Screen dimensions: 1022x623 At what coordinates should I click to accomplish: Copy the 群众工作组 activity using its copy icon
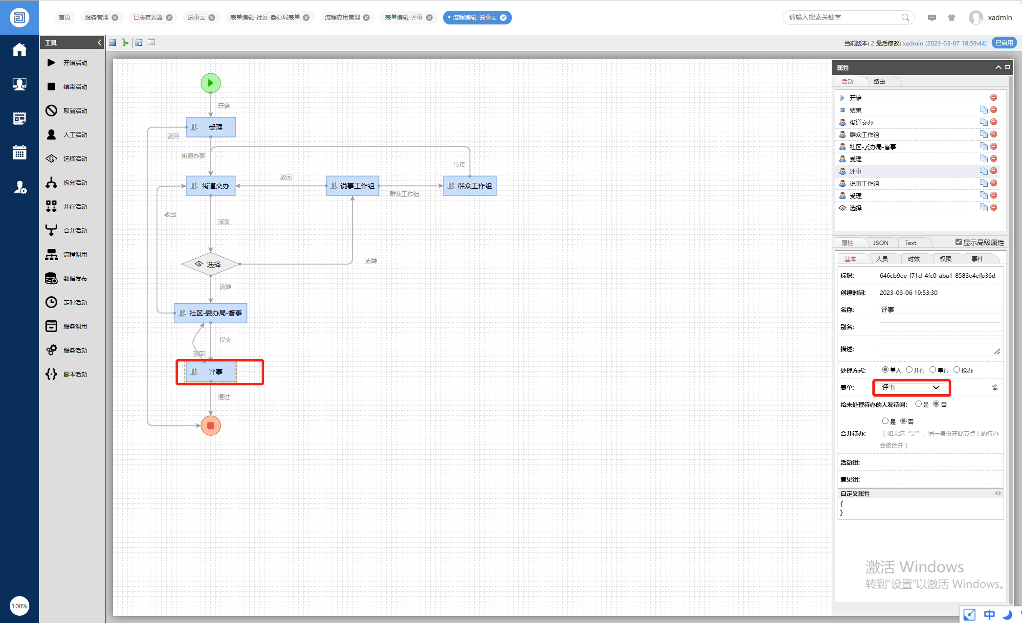pyautogui.click(x=983, y=134)
